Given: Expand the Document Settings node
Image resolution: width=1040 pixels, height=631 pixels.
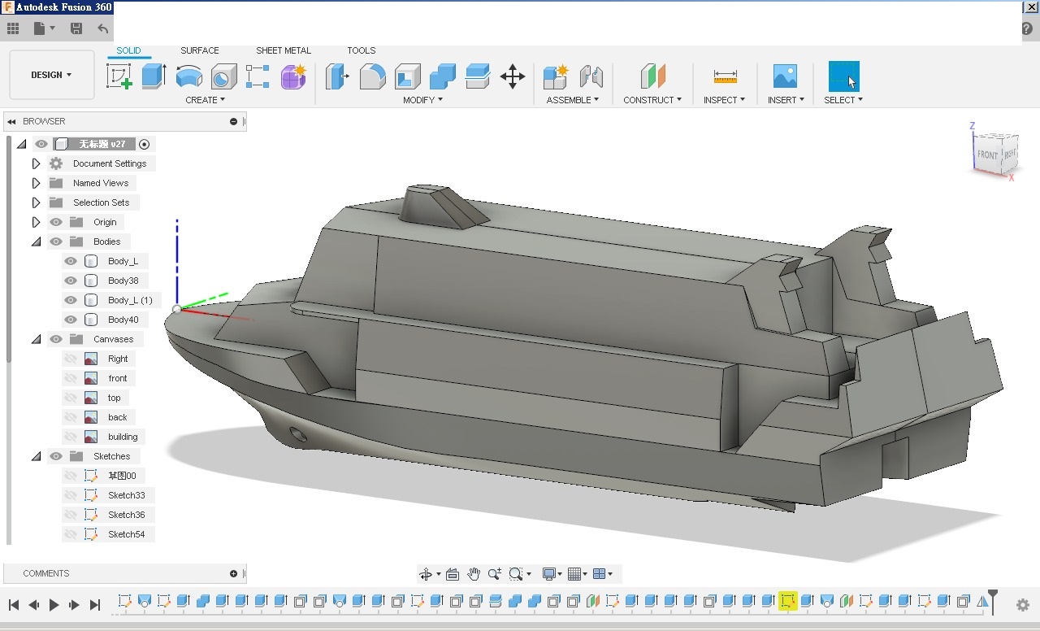Looking at the screenshot, I should [36, 163].
